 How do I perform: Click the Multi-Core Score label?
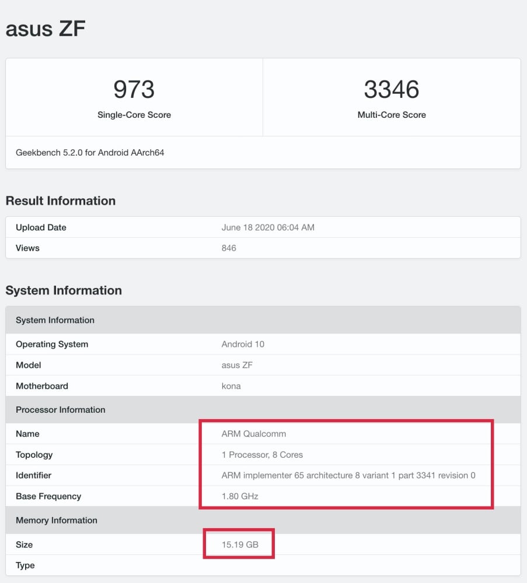point(391,115)
